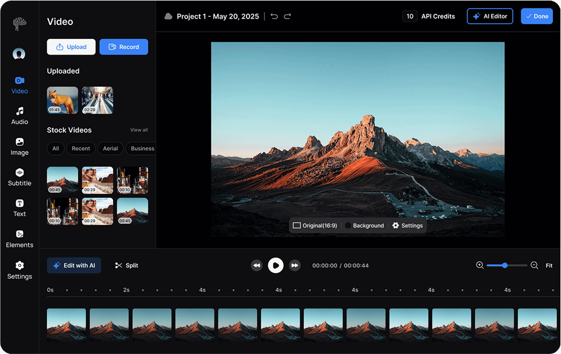561x354 pixels.
Task: Open the app Settings from the sidebar
Action: coord(19,270)
